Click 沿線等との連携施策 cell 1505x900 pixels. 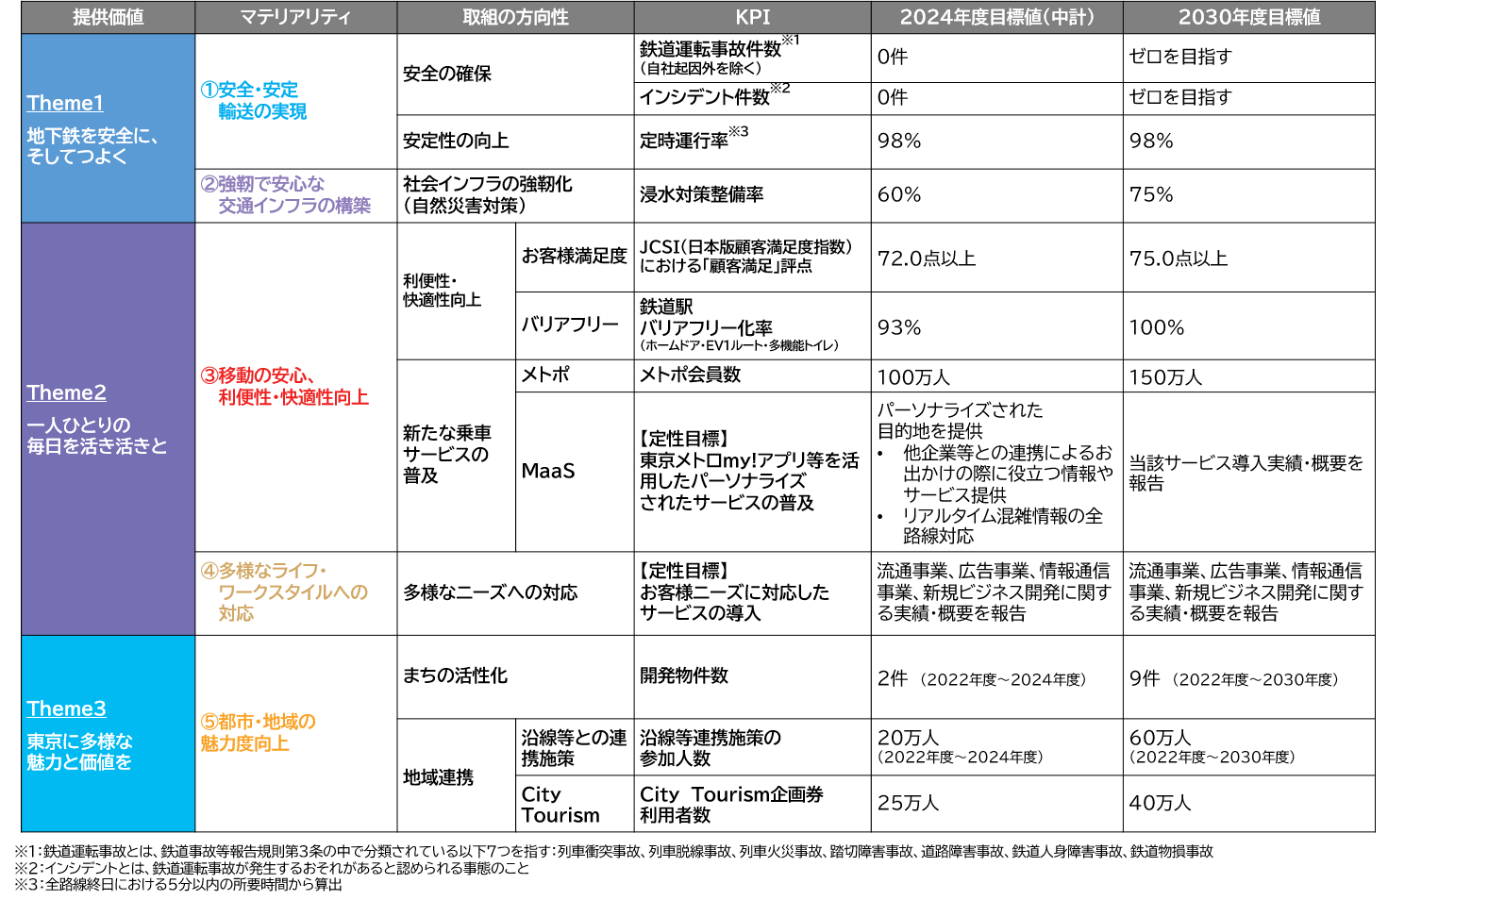(575, 747)
